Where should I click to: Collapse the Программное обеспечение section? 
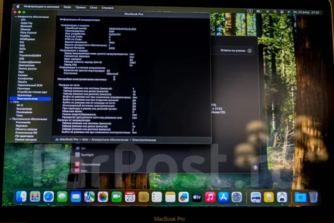[x=10, y=119]
